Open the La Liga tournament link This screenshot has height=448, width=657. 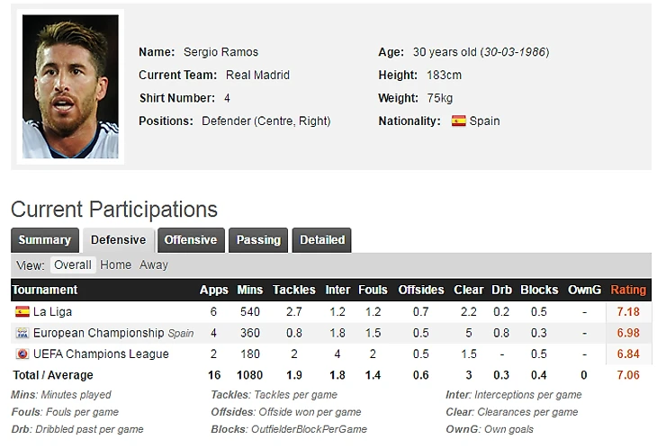click(53, 312)
